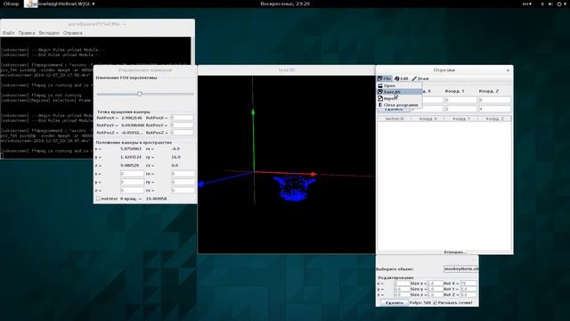The width and height of the screenshot is (570, 321).
Task: Click first-row Коорд. Y input in segments
Action: point(460,100)
